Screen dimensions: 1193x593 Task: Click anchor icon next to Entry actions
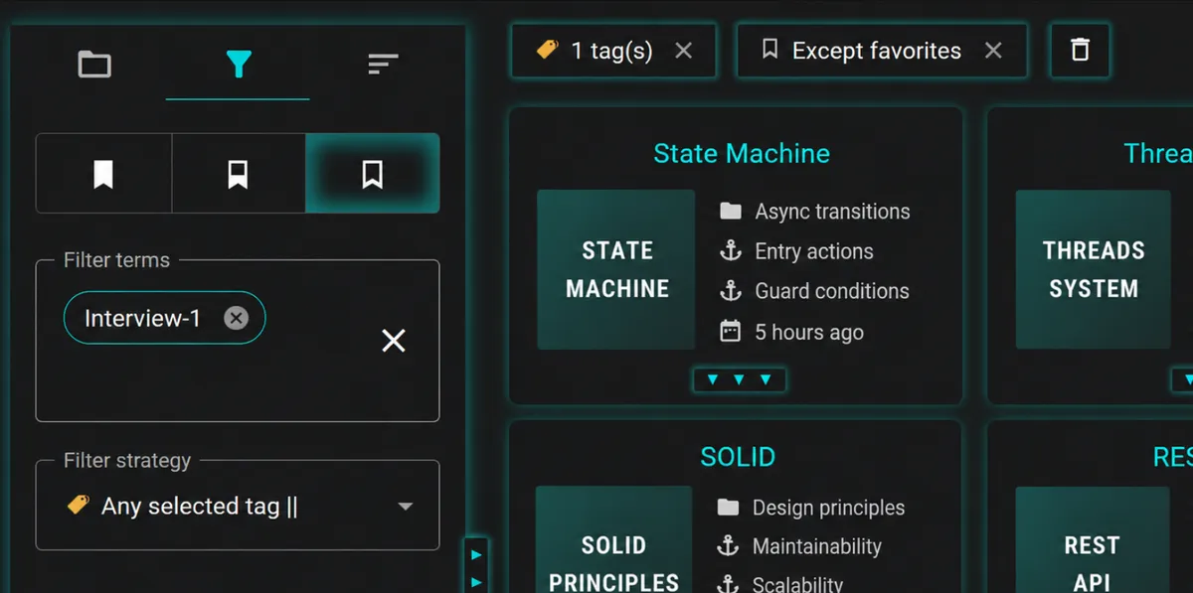pyautogui.click(x=731, y=251)
